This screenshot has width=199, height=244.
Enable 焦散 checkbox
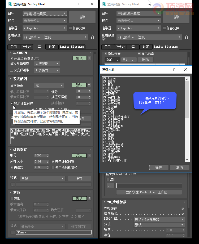[12, 198]
